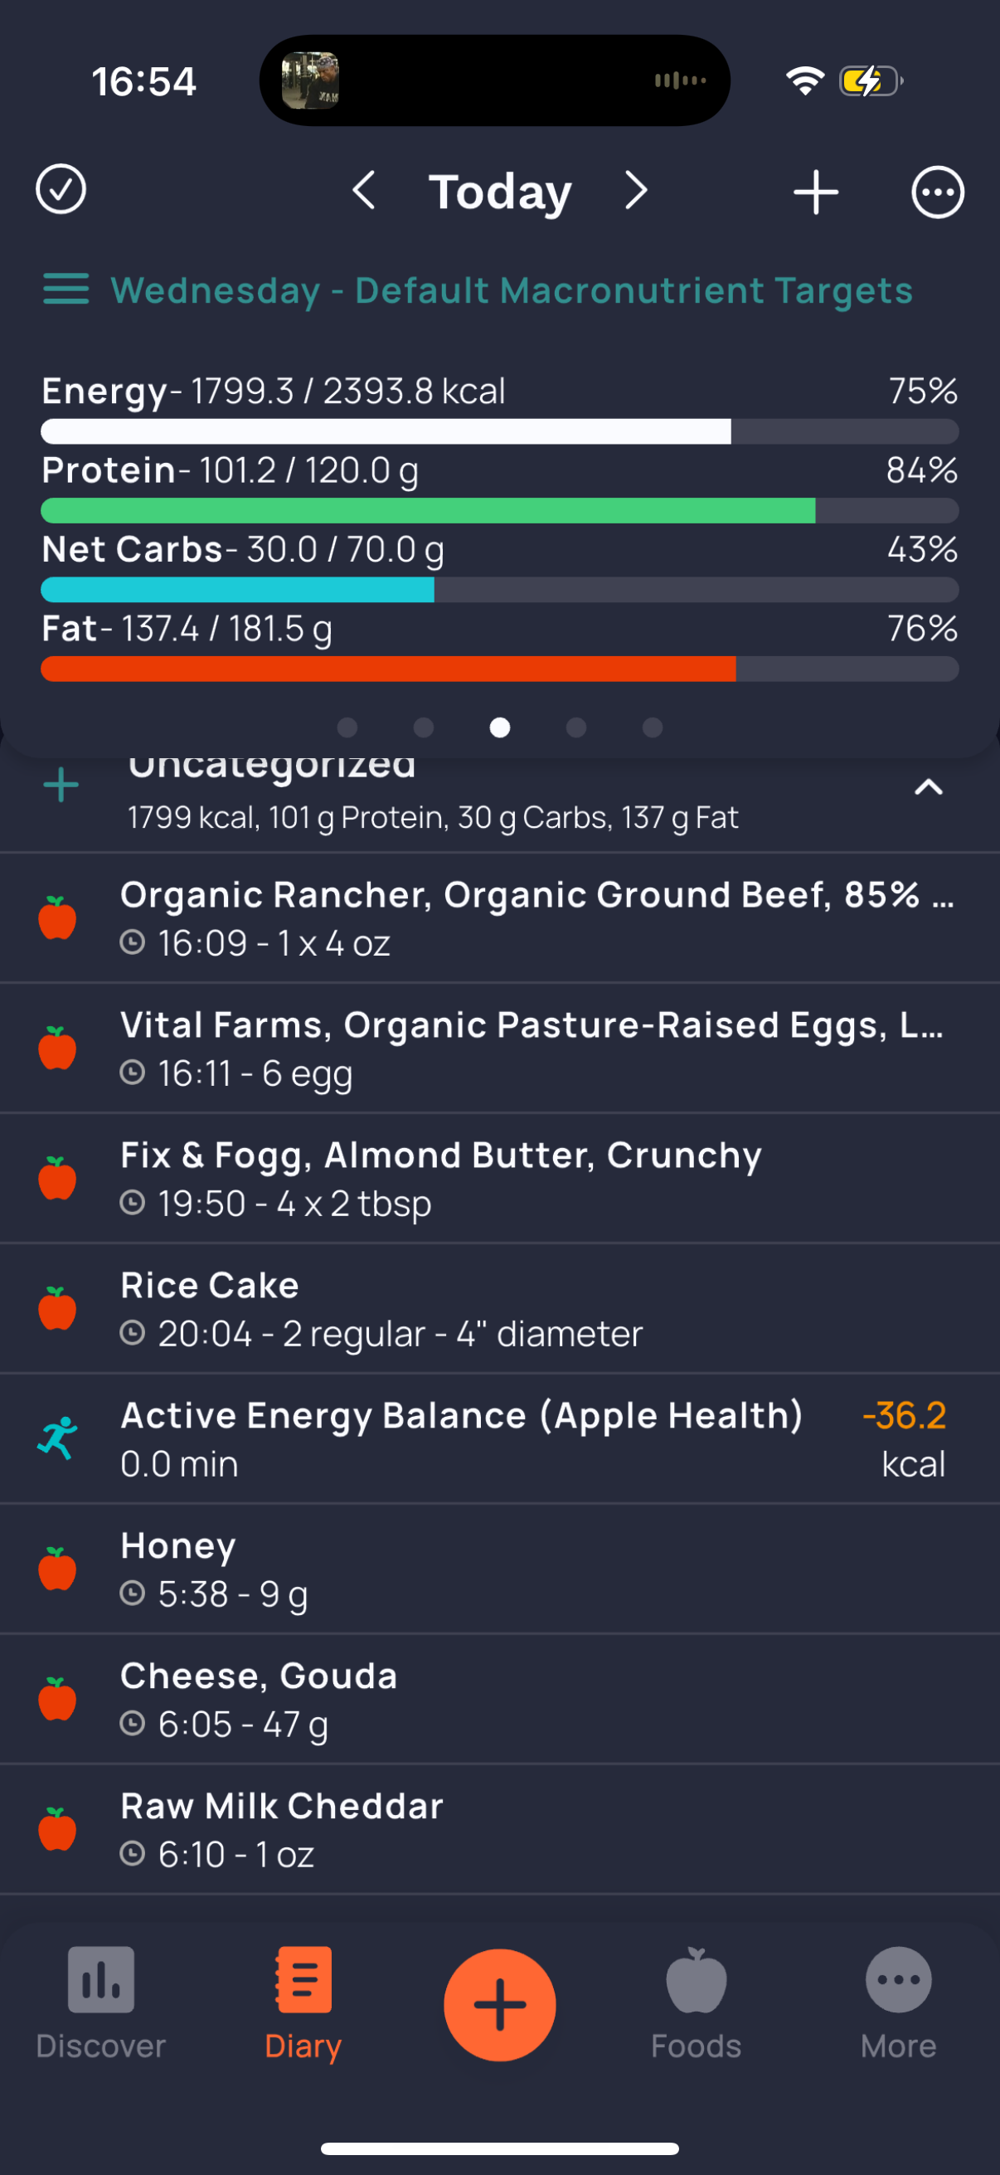Tap the plus icon in top header

pos(815,192)
